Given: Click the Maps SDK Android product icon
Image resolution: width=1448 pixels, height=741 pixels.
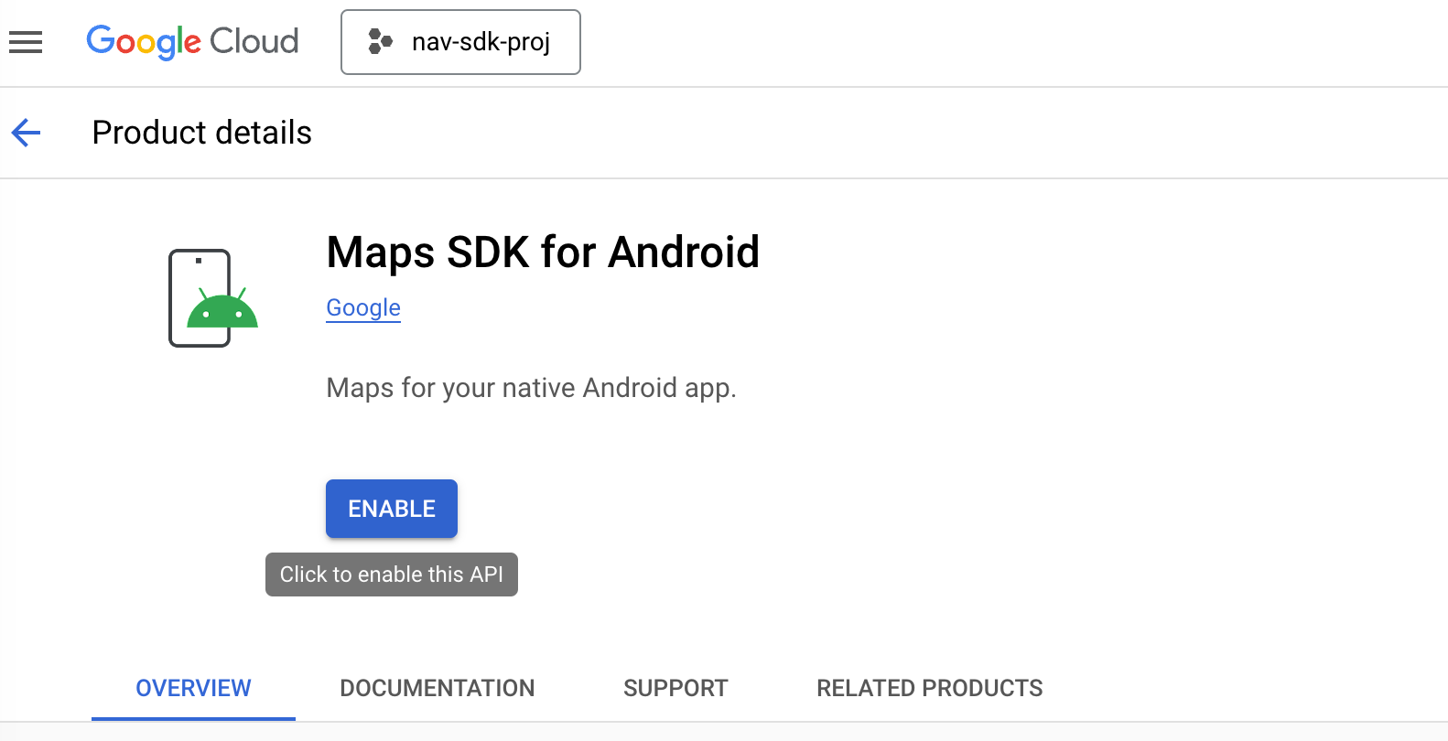Looking at the screenshot, I should 213,298.
